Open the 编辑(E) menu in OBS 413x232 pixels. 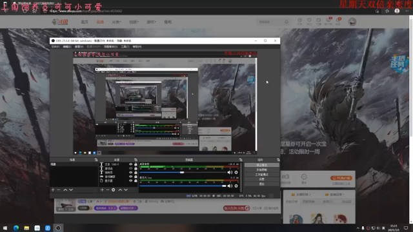coord(67,46)
